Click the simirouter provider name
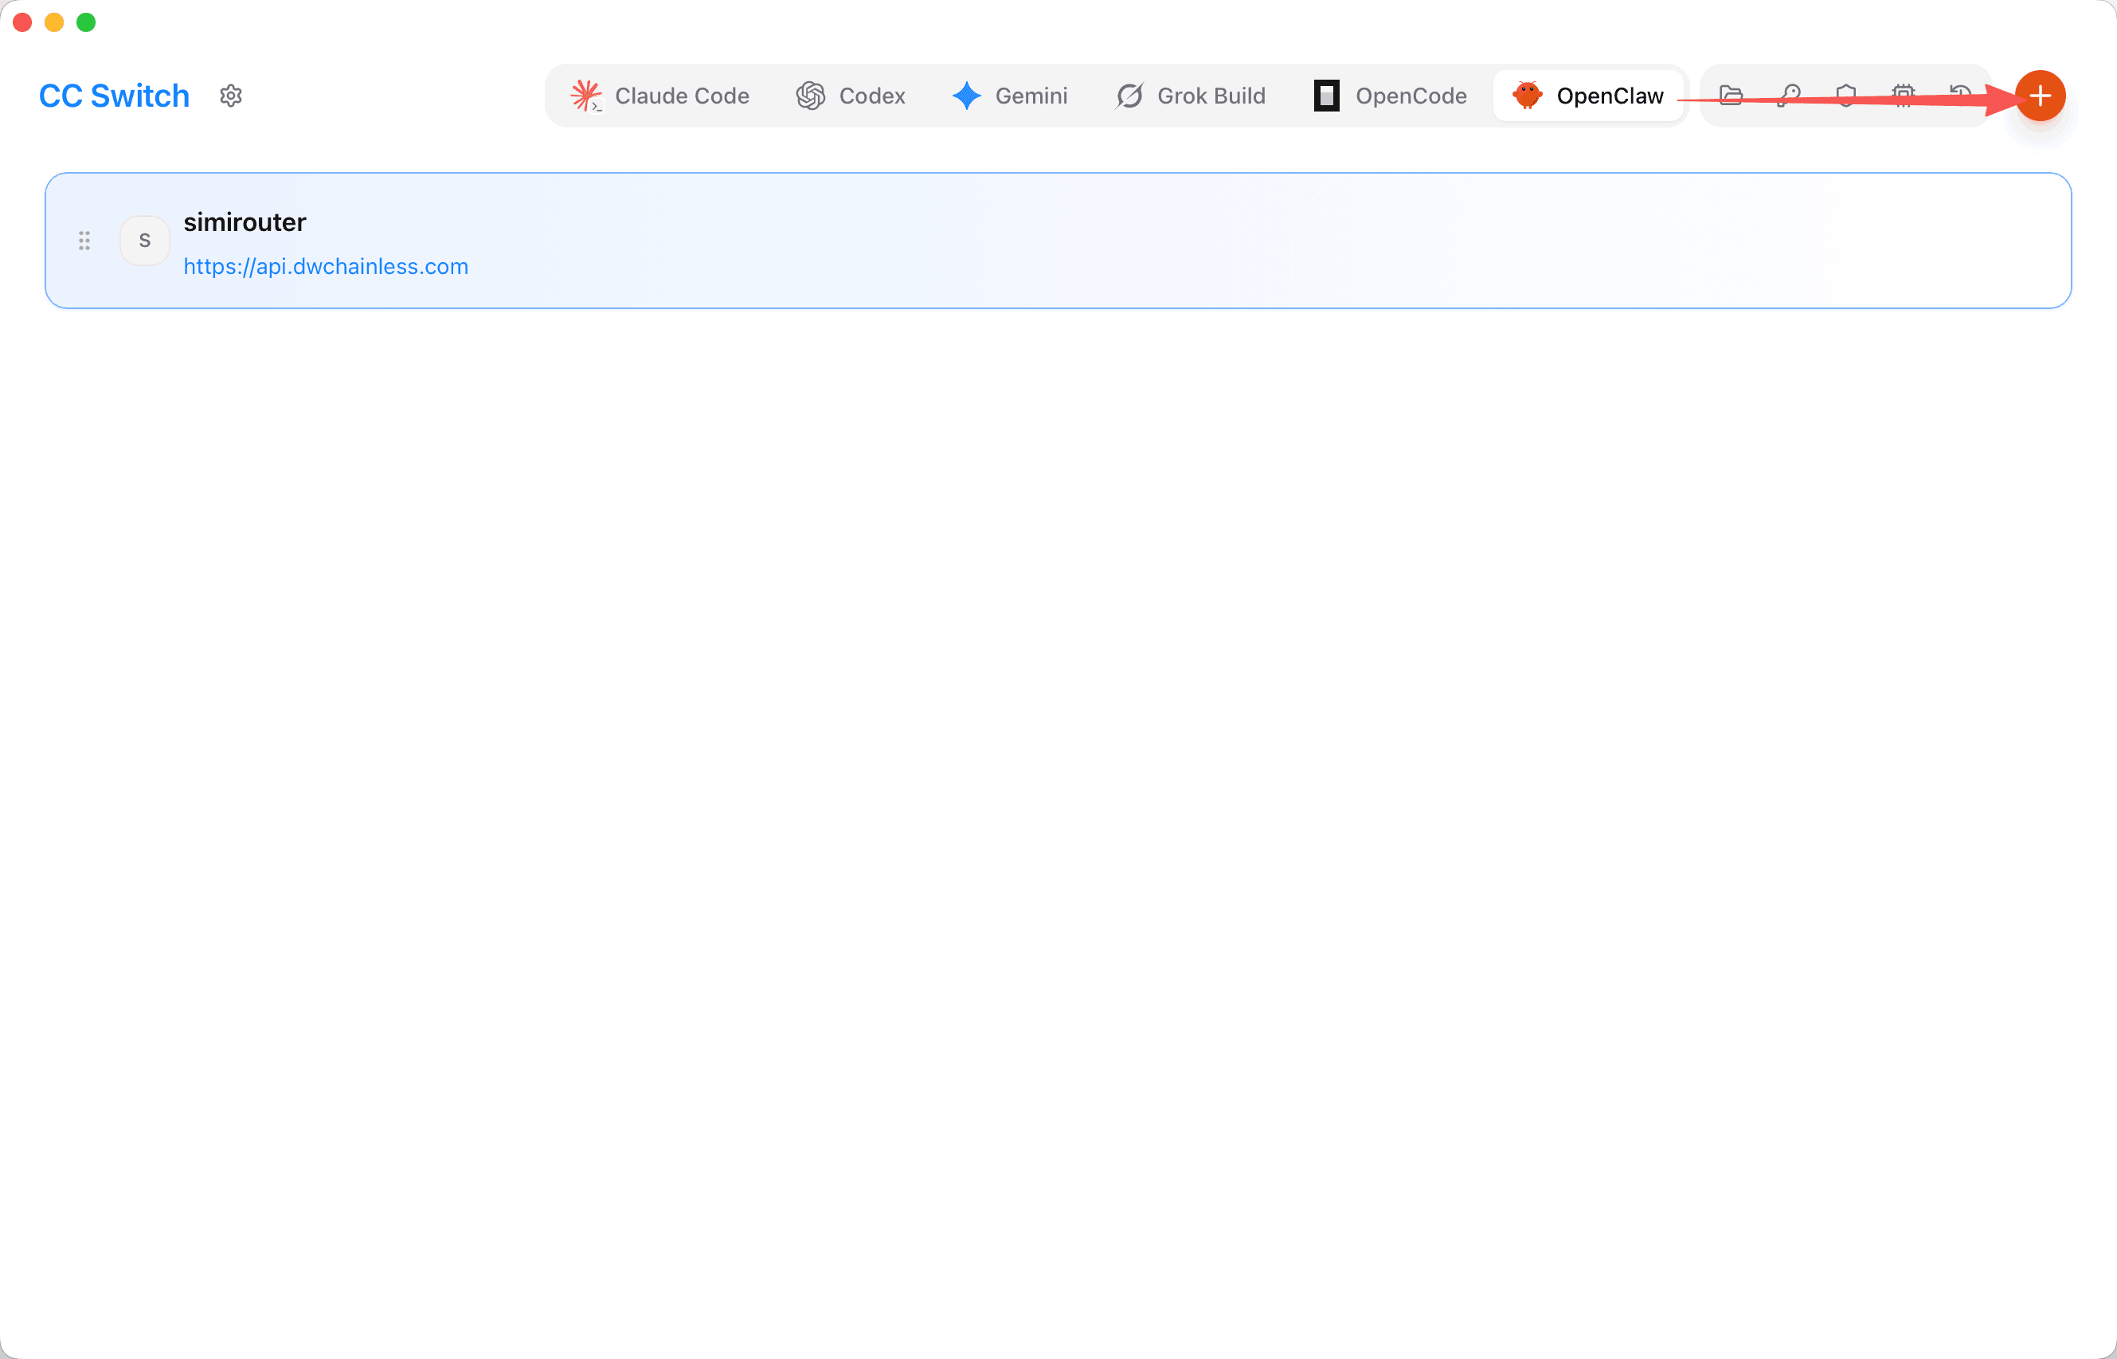The image size is (2117, 1359). click(x=245, y=221)
